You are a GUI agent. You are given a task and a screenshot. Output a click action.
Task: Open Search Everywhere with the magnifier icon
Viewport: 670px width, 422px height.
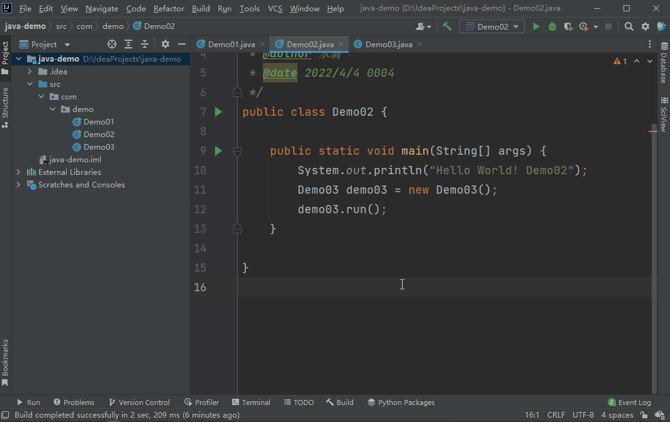click(628, 26)
